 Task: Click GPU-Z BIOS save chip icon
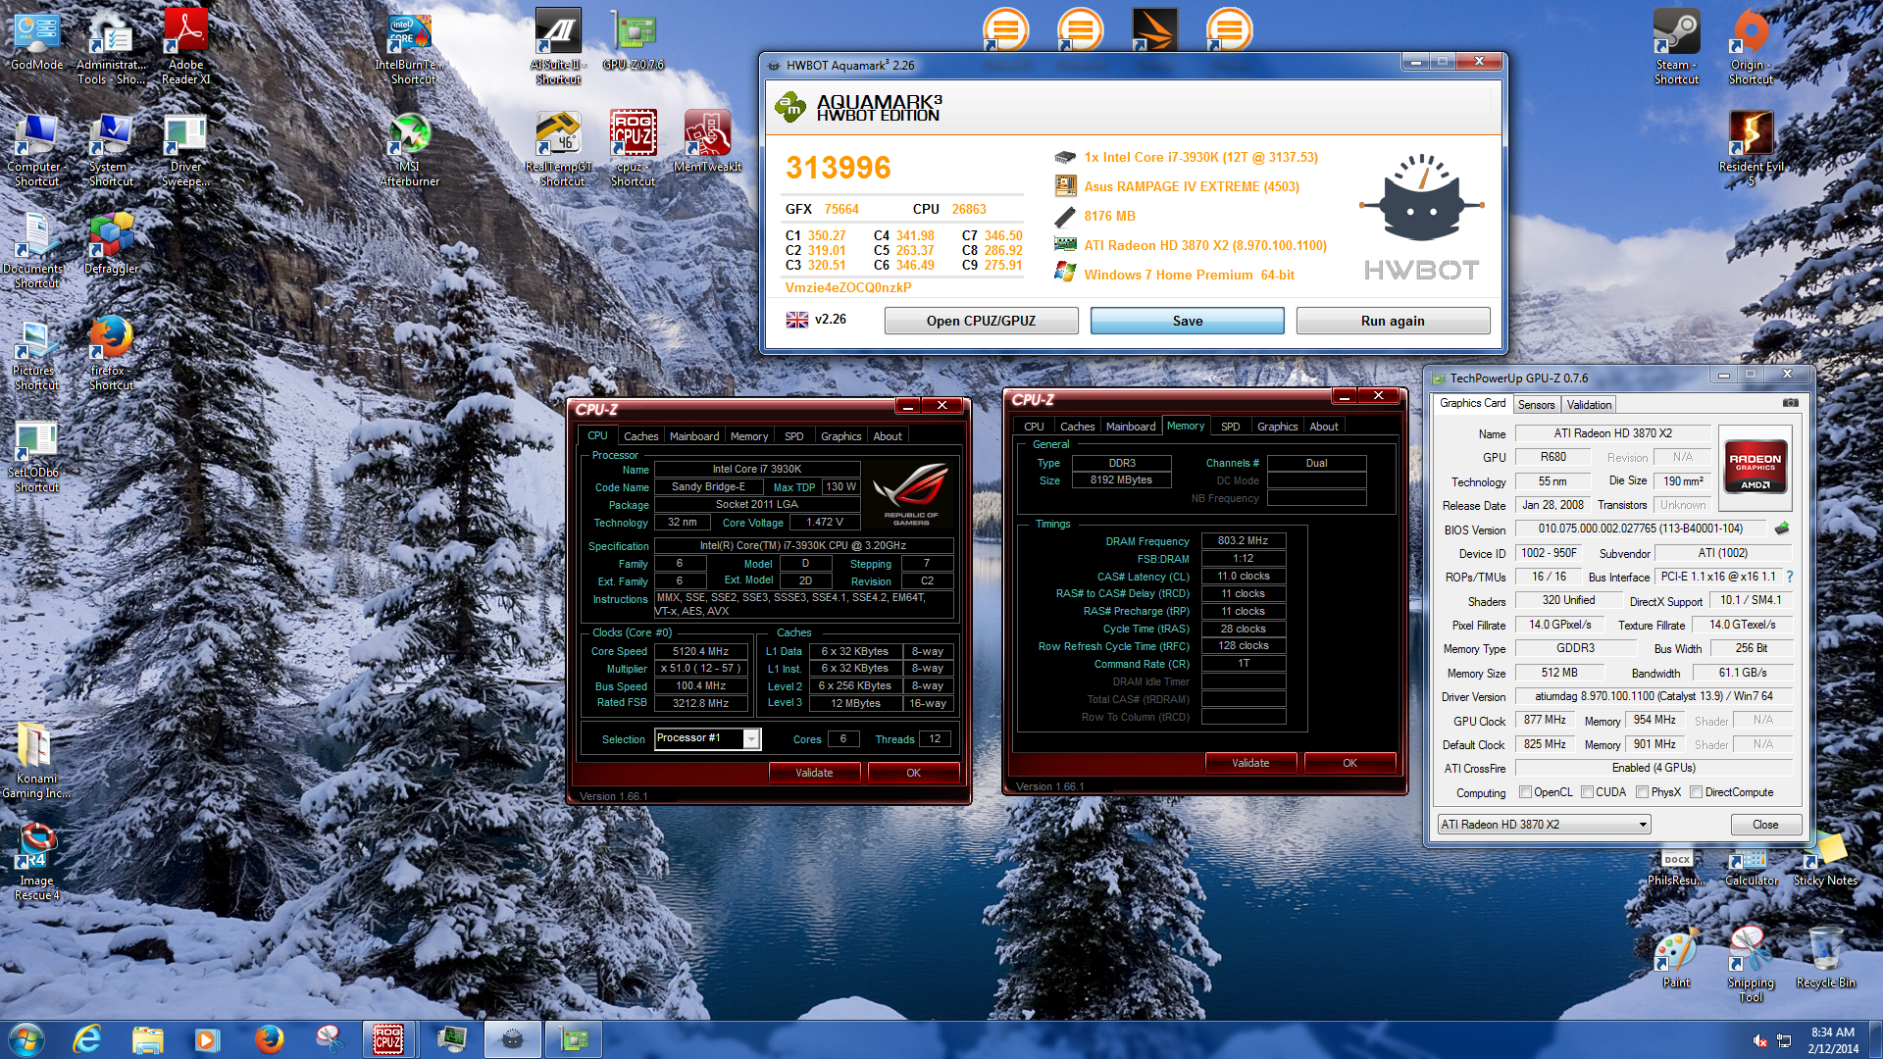1782,529
